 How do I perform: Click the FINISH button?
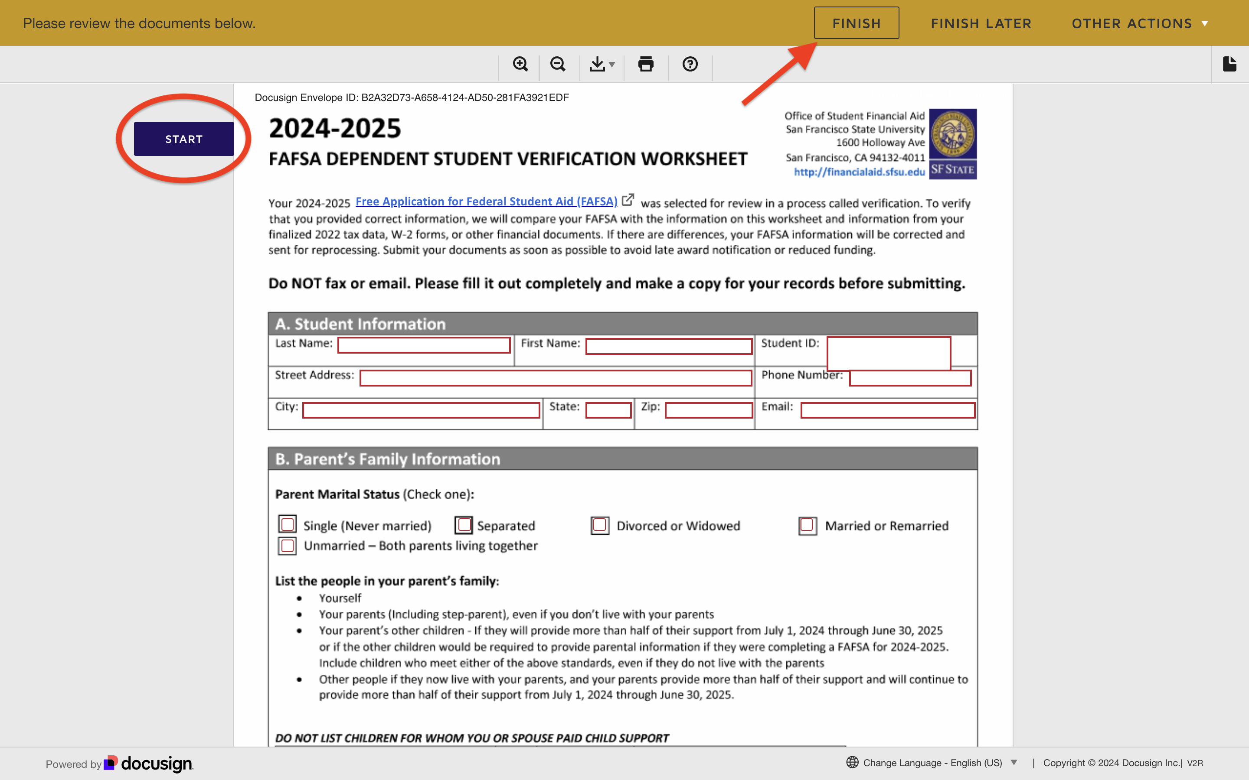click(x=856, y=23)
